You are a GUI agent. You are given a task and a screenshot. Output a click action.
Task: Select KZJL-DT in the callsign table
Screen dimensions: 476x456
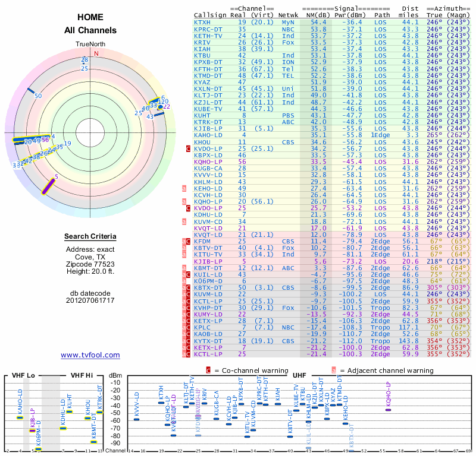[x=208, y=102]
